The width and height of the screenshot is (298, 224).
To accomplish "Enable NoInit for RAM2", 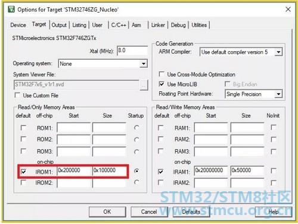I will tap(274, 139).
